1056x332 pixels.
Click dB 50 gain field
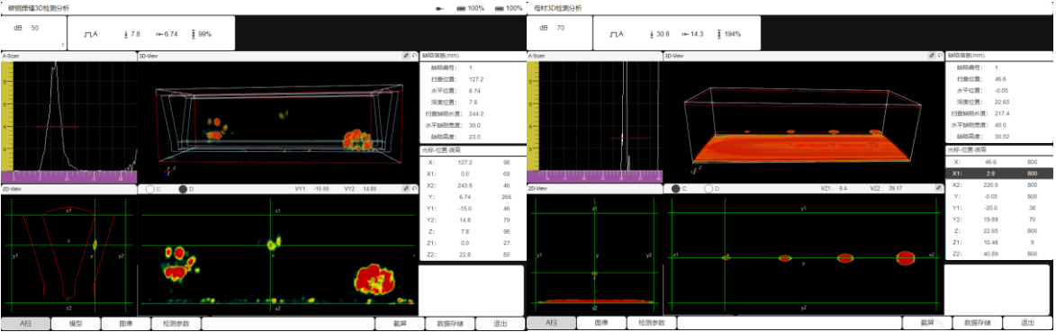(33, 32)
